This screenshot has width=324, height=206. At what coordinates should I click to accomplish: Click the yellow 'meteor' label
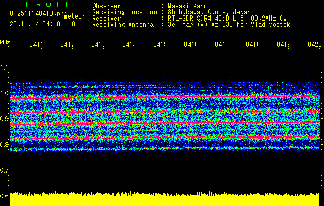click(74, 16)
